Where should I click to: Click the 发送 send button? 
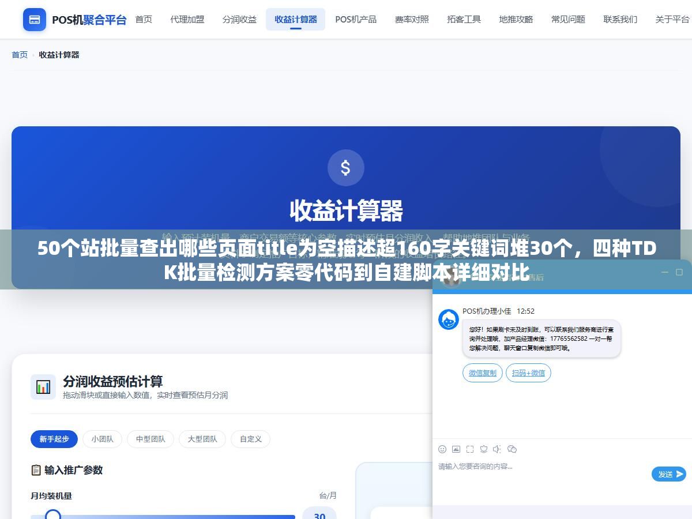coord(669,474)
